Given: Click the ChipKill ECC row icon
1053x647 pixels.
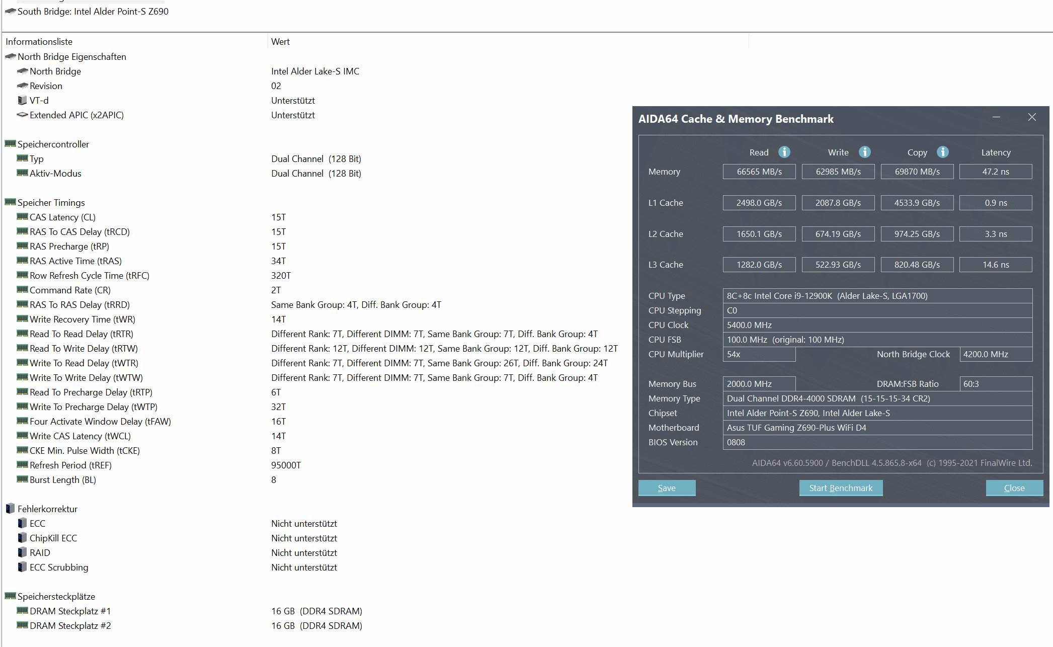Looking at the screenshot, I should (x=22, y=538).
